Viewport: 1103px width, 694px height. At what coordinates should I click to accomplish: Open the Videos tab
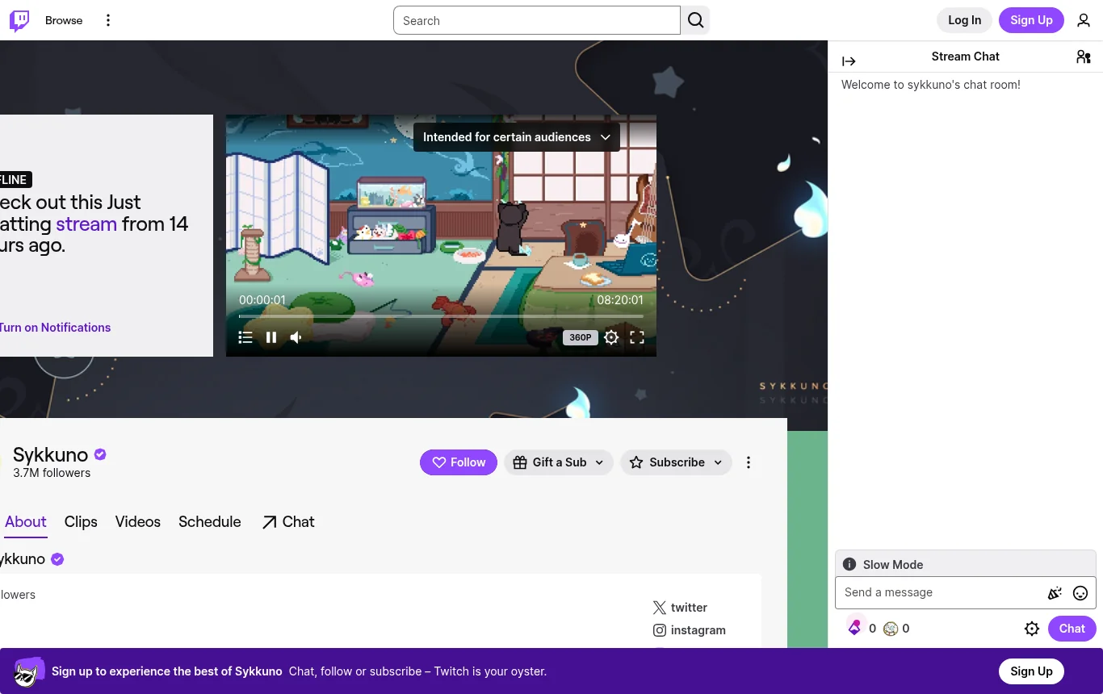pyautogui.click(x=138, y=522)
